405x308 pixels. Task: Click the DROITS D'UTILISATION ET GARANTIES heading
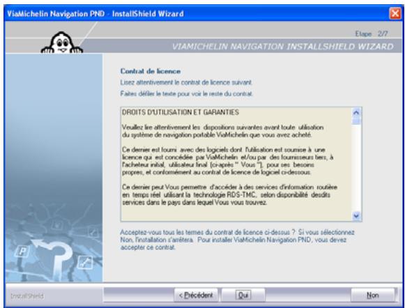(x=181, y=112)
